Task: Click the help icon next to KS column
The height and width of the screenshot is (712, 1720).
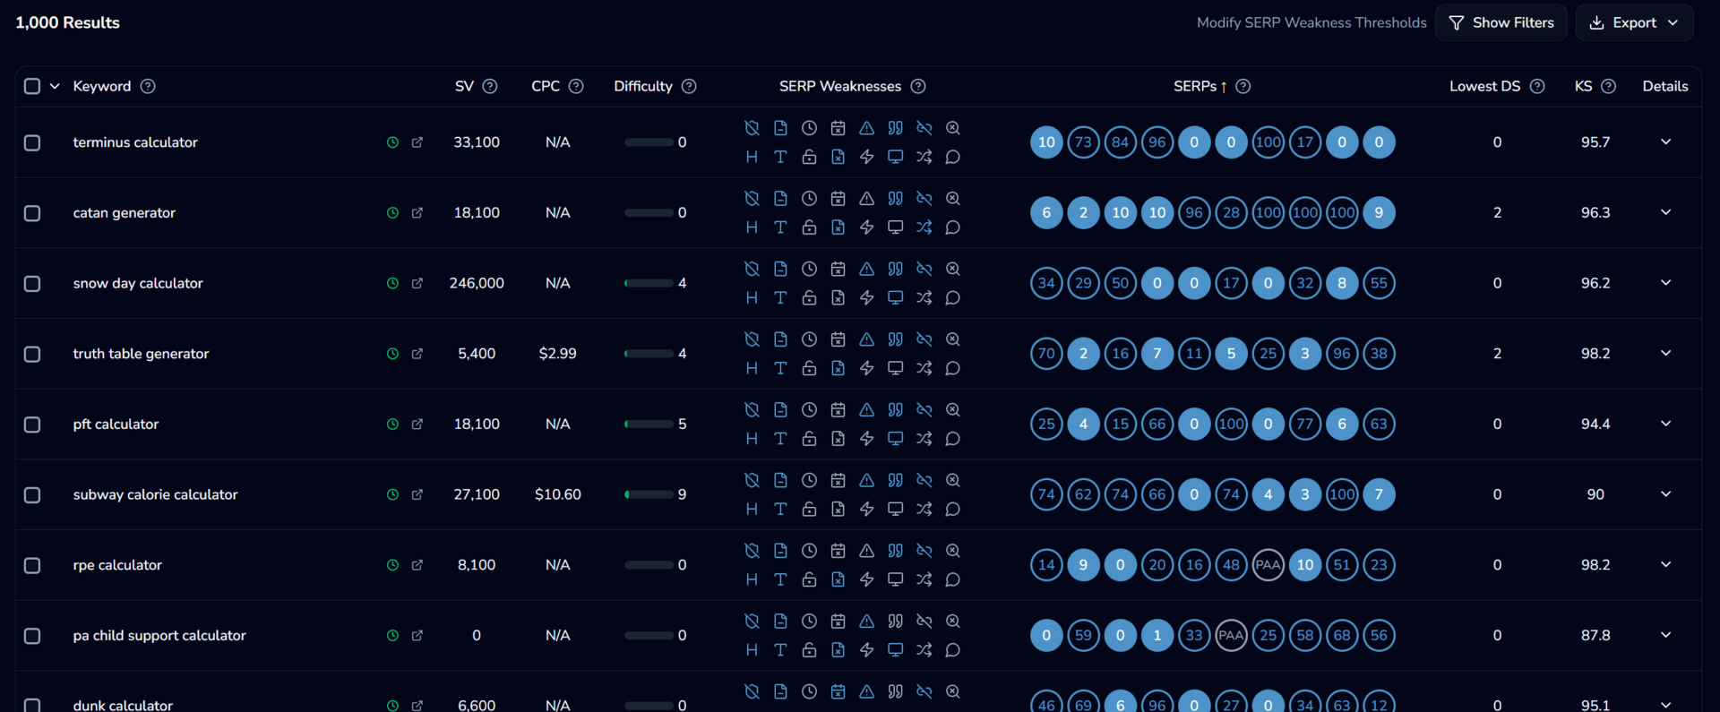Action: point(1608,86)
